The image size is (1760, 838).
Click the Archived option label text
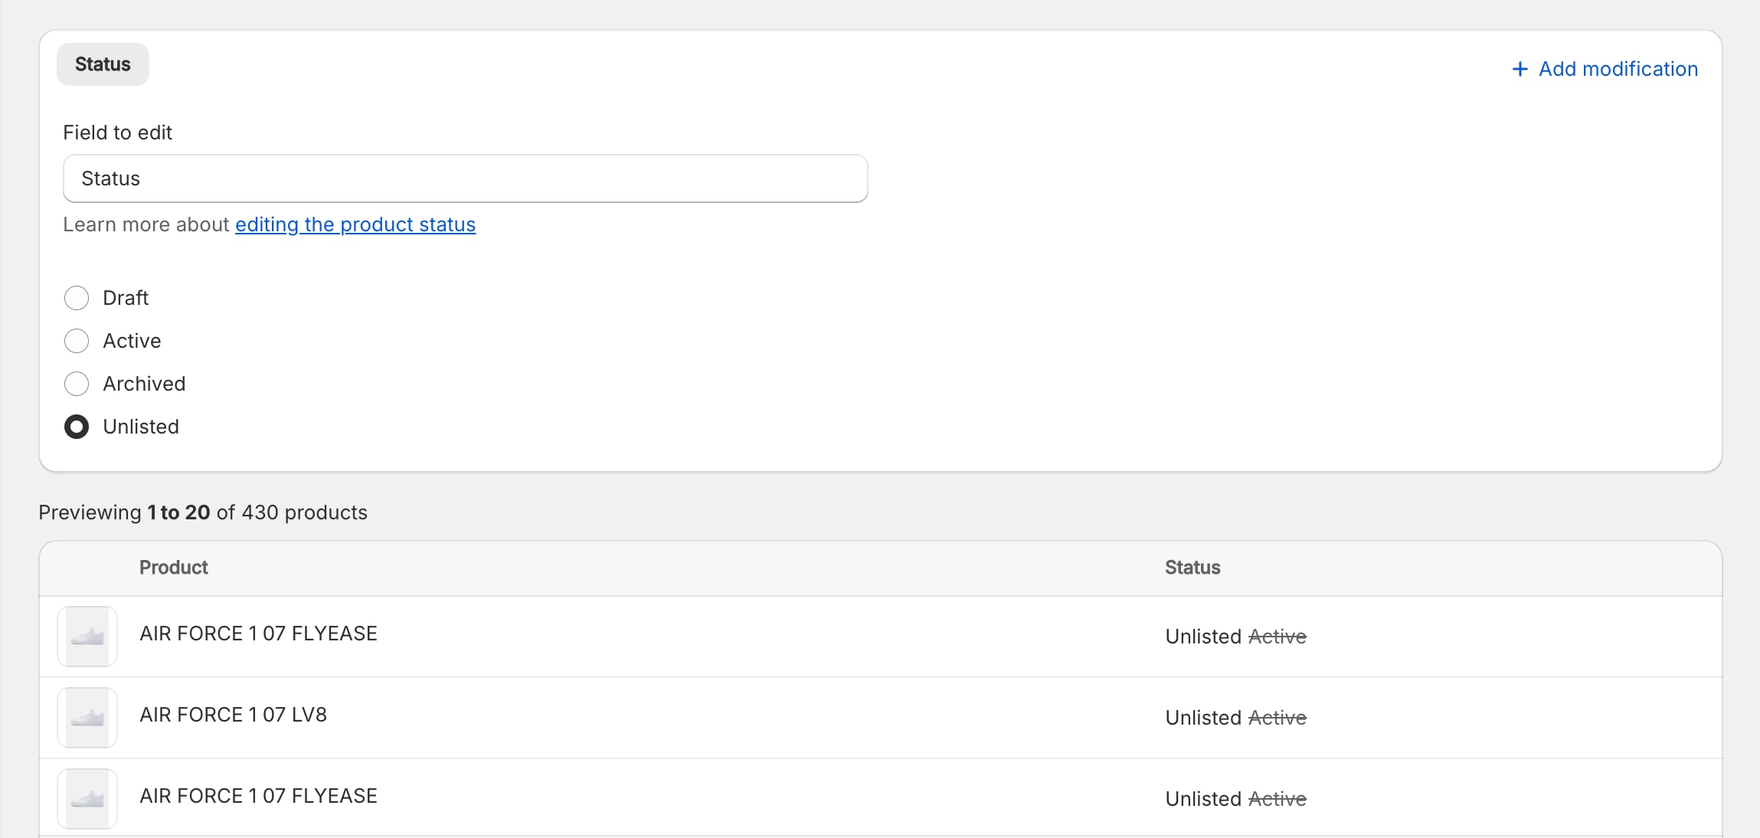144,384
